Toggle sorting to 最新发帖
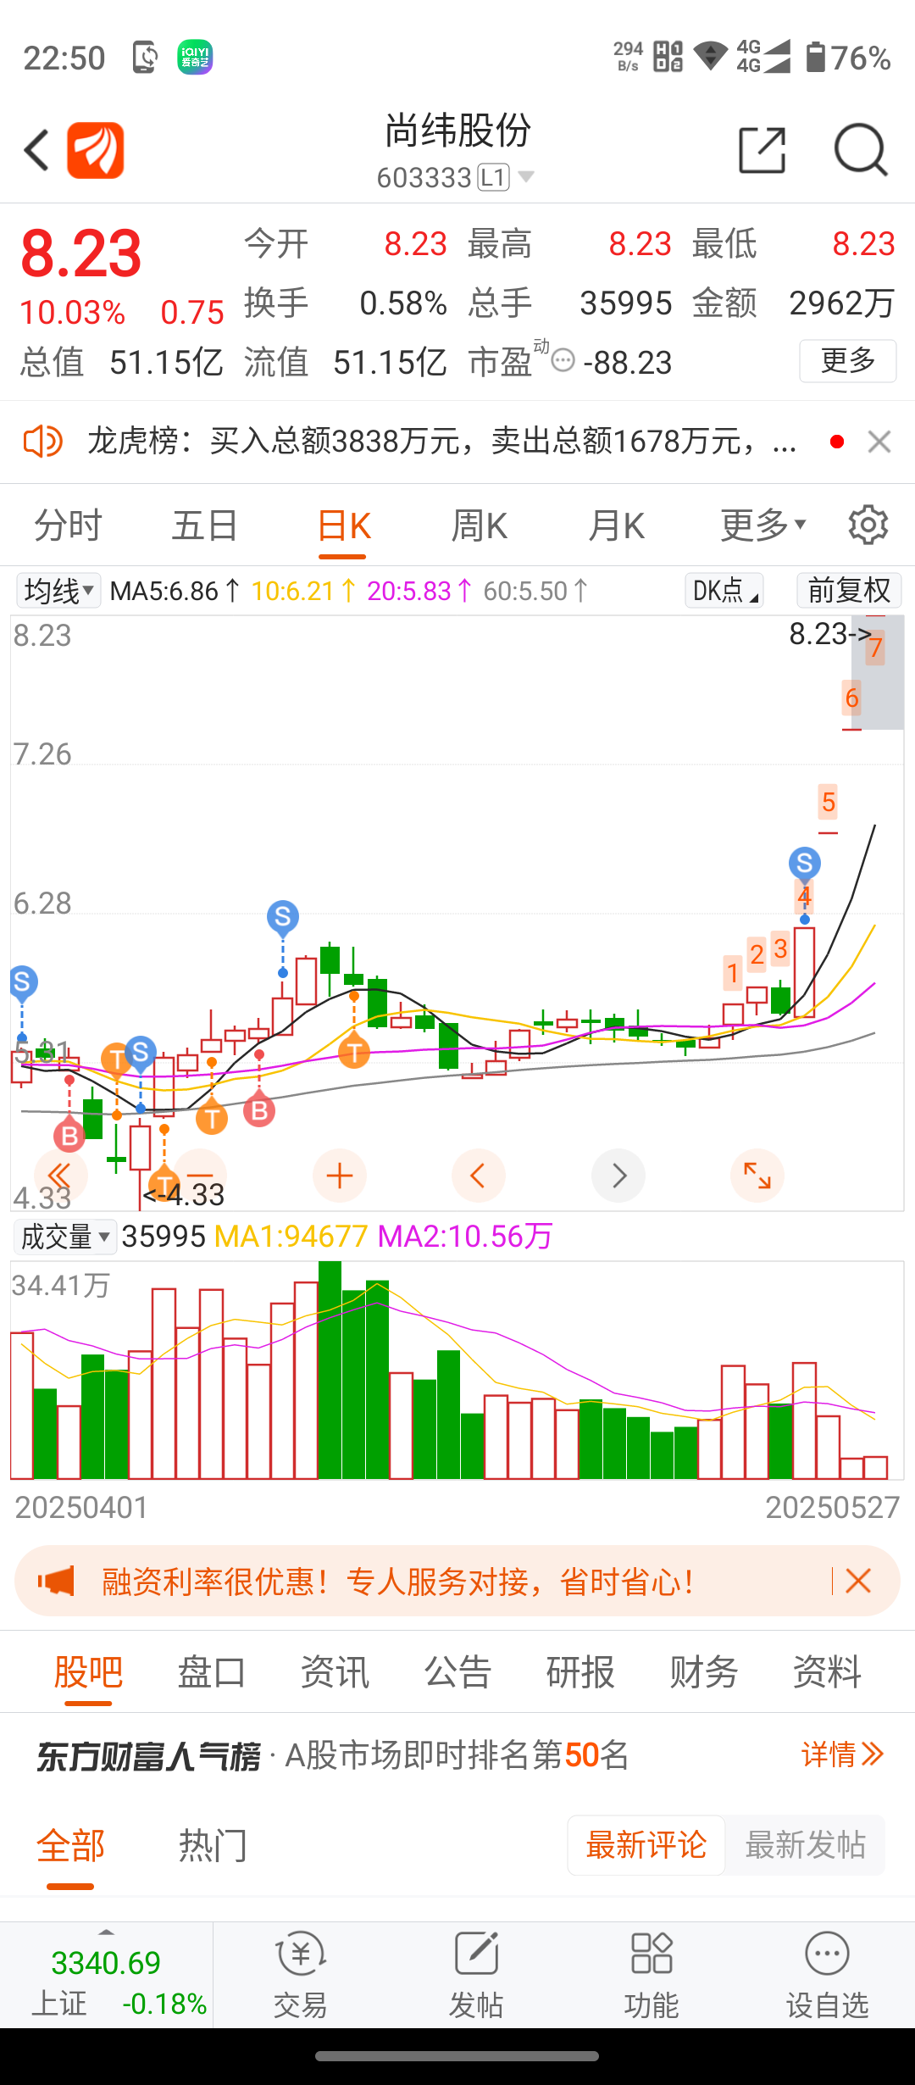Image resolution: width=915 pixels, height=2085 pixels. (805, 1845)
